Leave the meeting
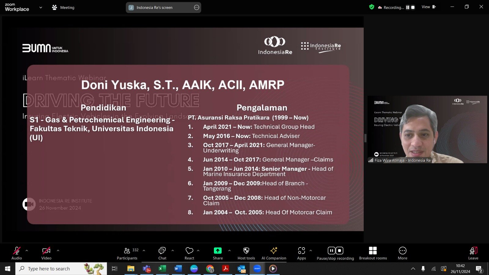Screen dimensions: 489x275 (x=473, y=253)
